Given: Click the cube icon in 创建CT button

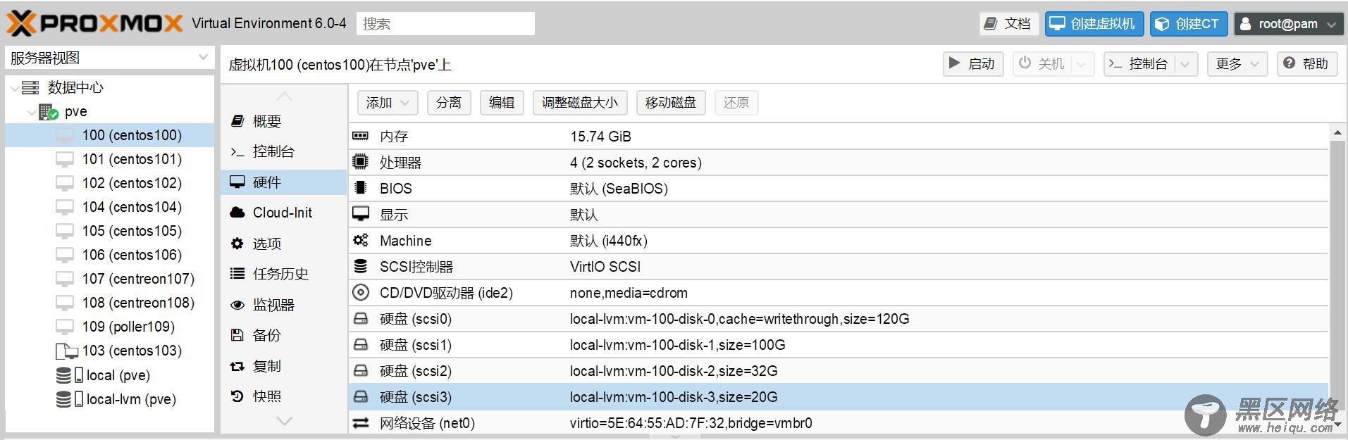Looking at the screenshot, I should pos(1163,23).
